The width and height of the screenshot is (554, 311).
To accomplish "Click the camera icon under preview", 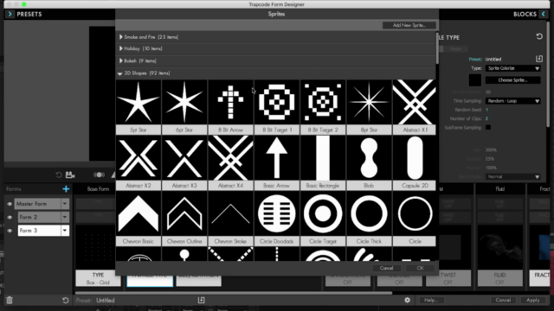I will tap(70, 175).
